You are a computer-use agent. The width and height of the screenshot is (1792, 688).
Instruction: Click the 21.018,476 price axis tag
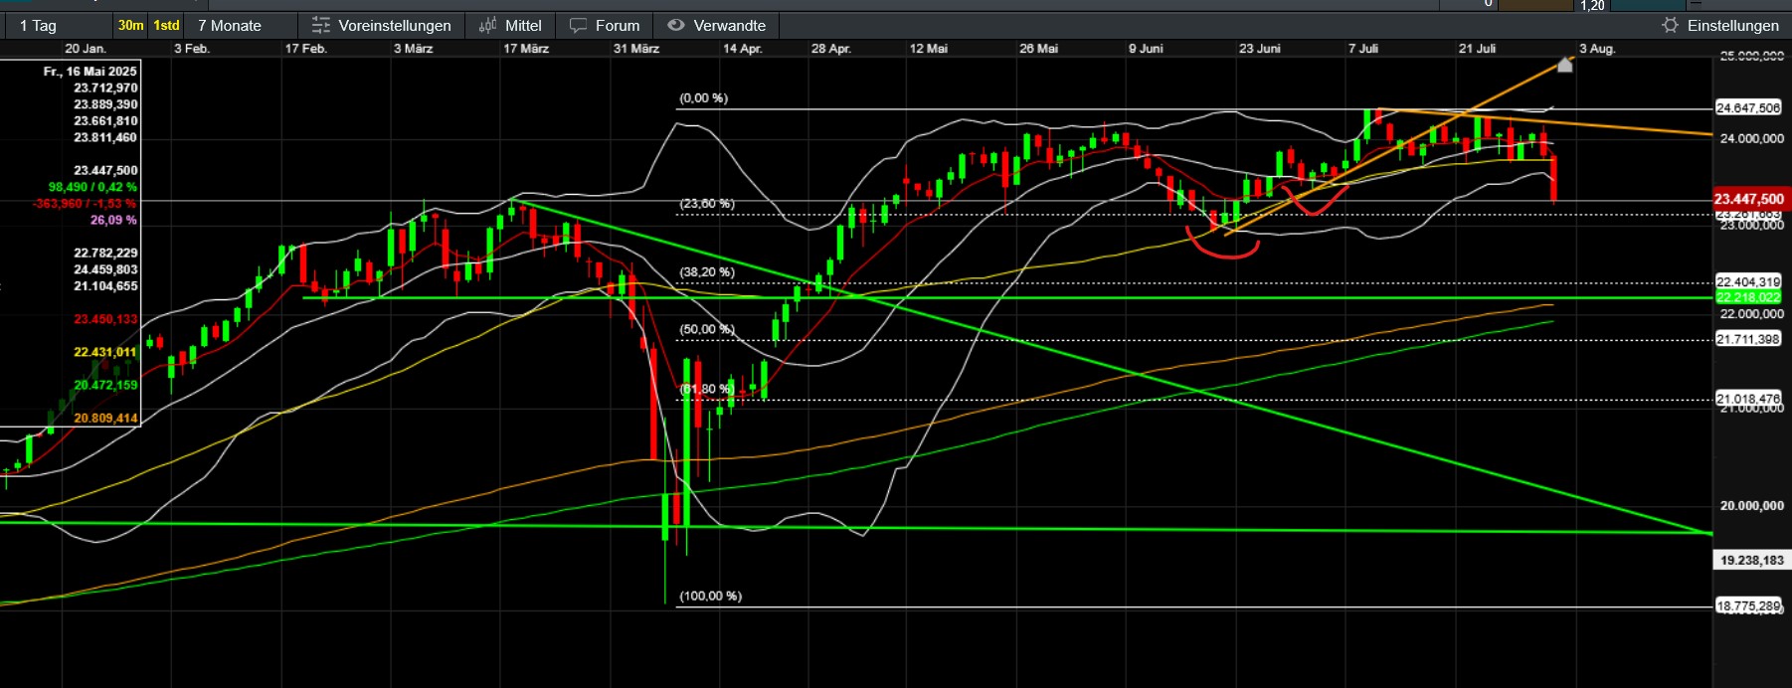point(1748,399)
